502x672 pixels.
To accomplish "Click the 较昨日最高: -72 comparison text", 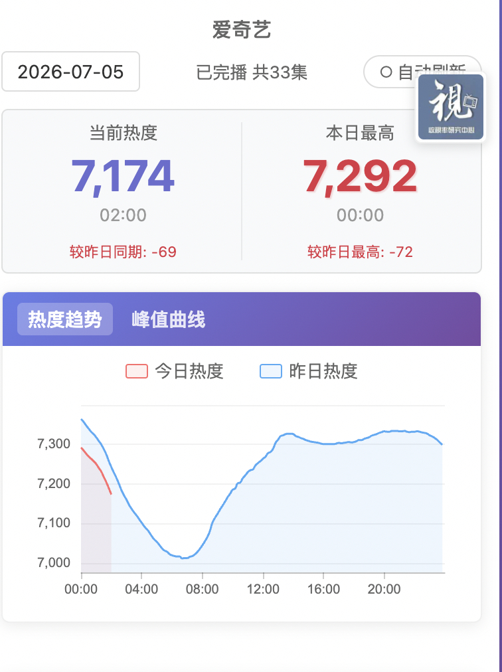I will click(360, 252).
